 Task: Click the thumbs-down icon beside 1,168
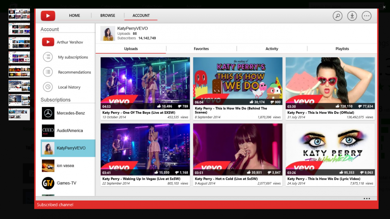point(177,173)
